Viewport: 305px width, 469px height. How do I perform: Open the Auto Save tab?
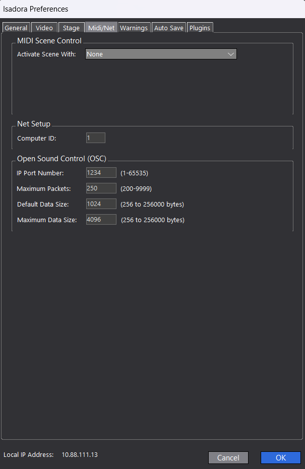point(169,28)
